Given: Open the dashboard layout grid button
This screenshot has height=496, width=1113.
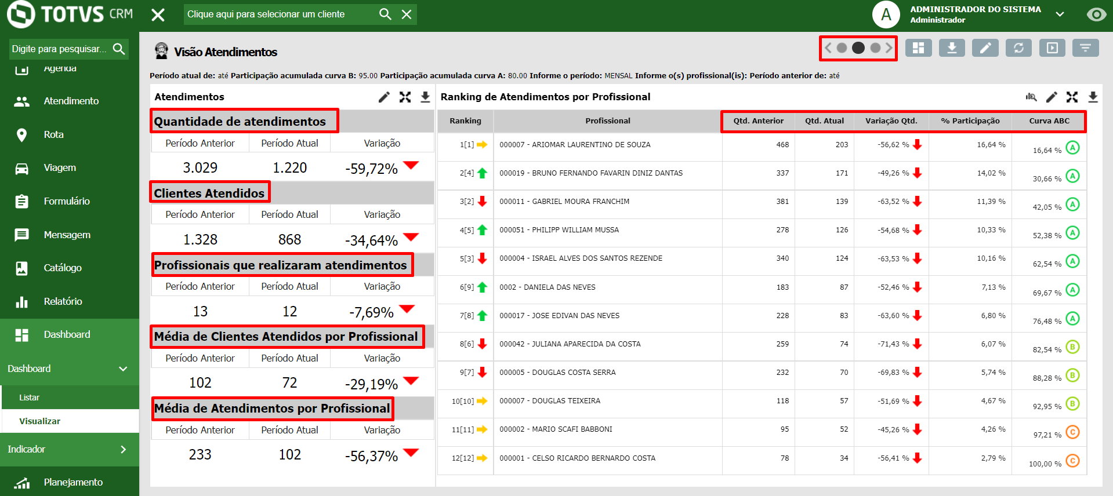Looking at the screenshot, I should point(918,48).
